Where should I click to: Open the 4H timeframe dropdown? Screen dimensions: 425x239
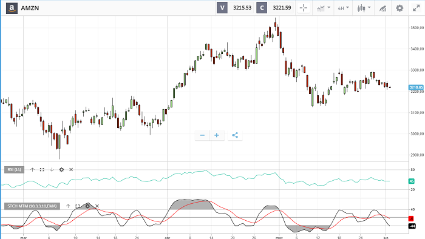[x=343, y=8]
